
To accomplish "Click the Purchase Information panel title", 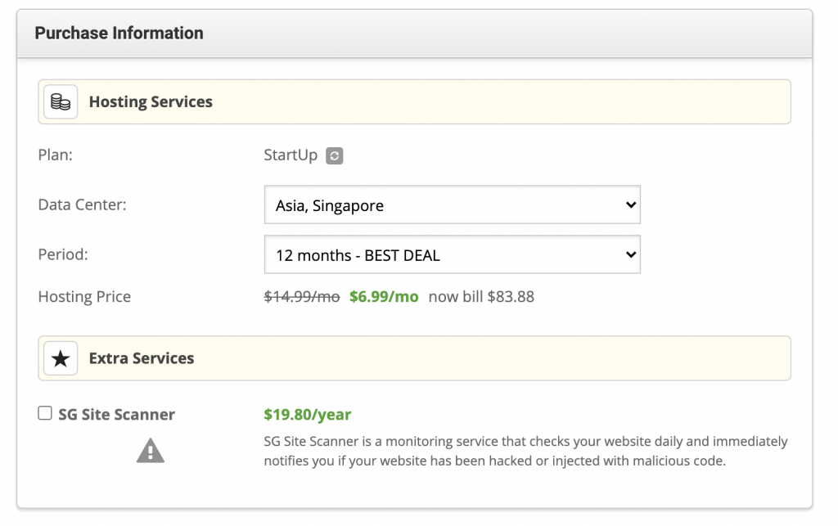I will pos(119,34).
